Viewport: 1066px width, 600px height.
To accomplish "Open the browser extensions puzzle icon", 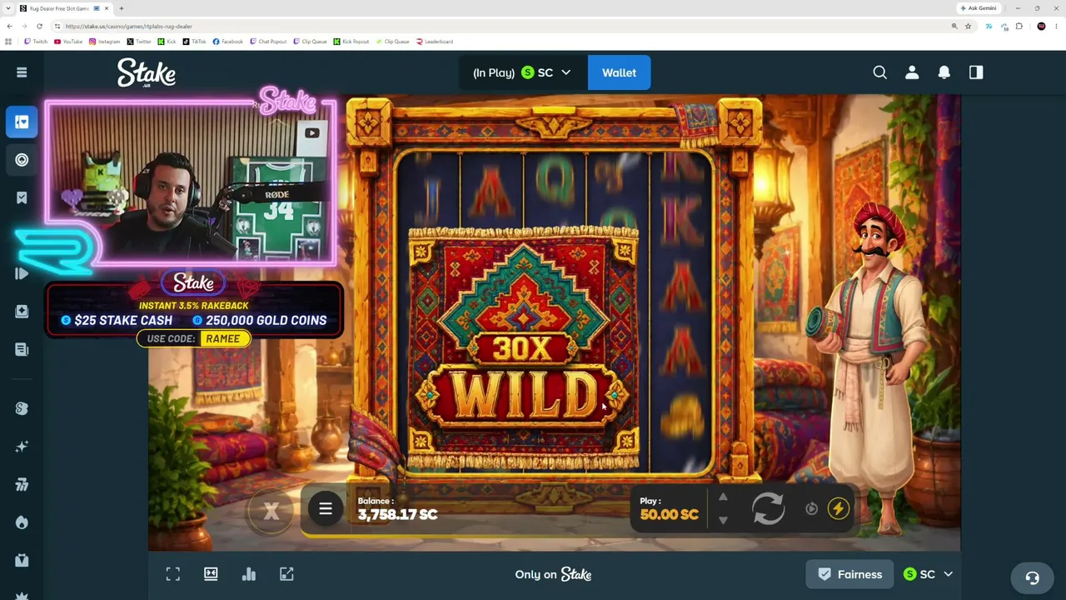I will (x=1019, y=26).
